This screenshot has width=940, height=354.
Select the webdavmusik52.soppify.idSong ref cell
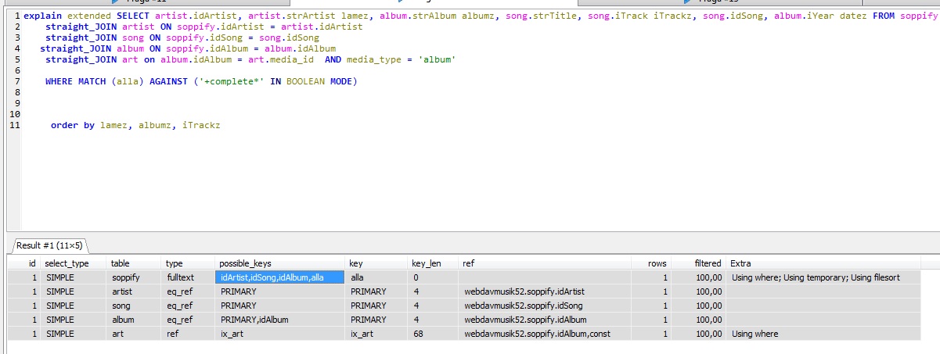544,306
